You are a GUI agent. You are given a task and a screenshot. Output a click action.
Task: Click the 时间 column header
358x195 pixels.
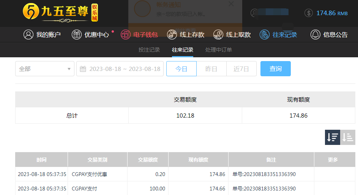[41, 160]
